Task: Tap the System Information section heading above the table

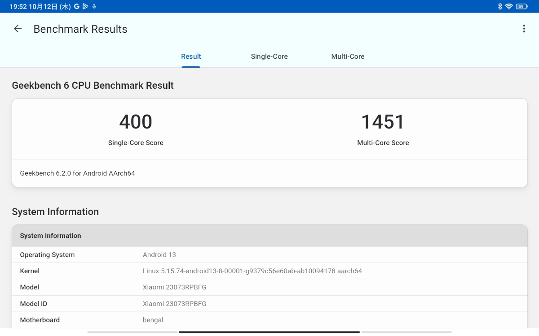Action: coord(55,212)
